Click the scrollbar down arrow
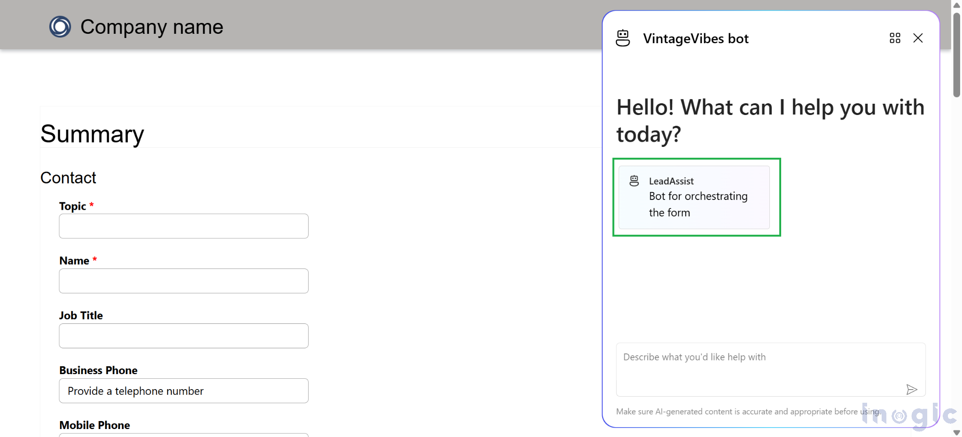The height and width of the screenshot is (437, 962). 956,432
